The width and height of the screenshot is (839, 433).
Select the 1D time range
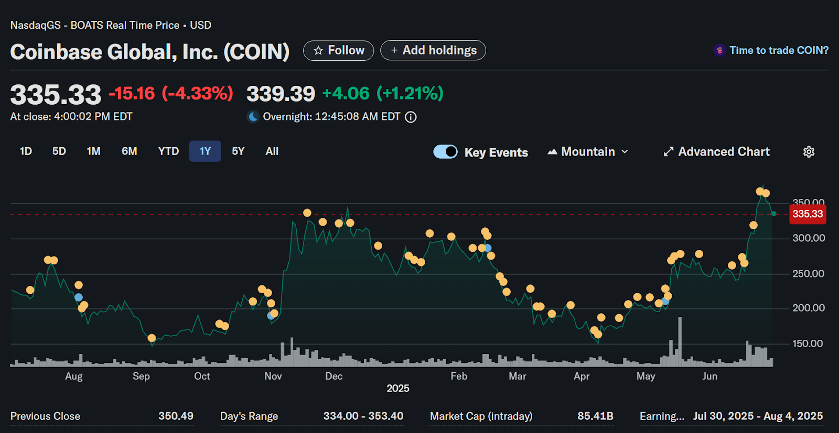tap(26, 151)
